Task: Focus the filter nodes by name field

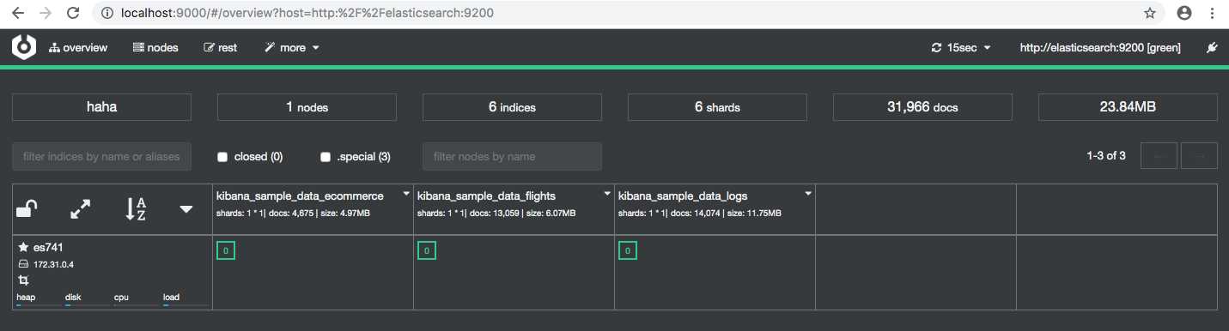Action: tap(512, 156)
